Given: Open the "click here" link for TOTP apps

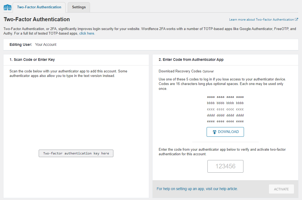Looking at the screenshot, I should [87, 33].
